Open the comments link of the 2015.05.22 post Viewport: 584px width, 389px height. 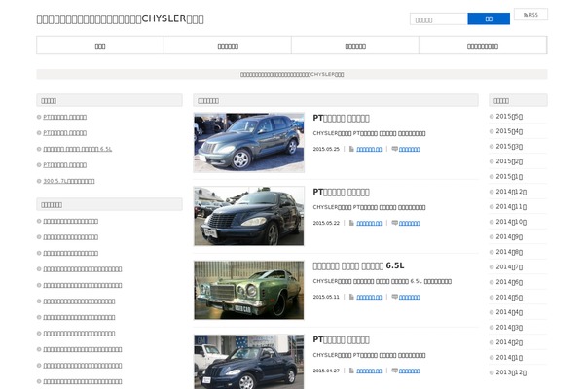pyautogui.click(x=410, y=223)
